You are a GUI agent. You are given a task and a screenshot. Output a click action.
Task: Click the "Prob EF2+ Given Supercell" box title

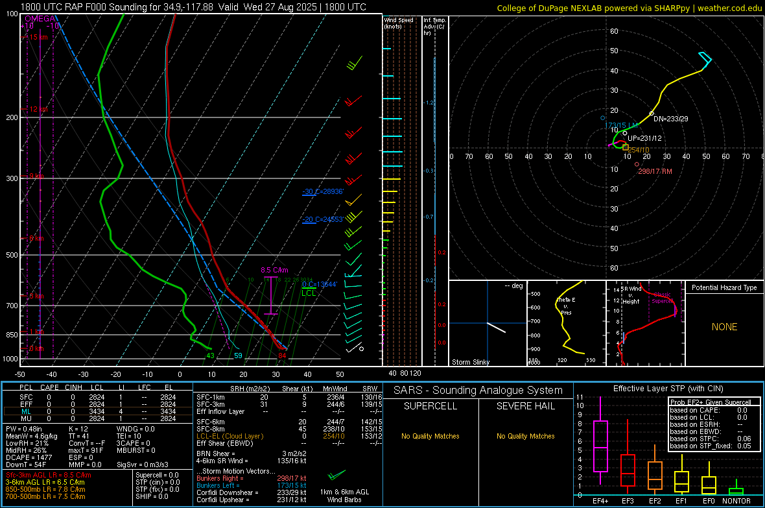tap(711, 402)
